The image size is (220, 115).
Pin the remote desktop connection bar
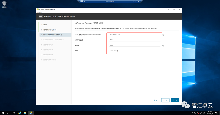[x=82, y=1]
